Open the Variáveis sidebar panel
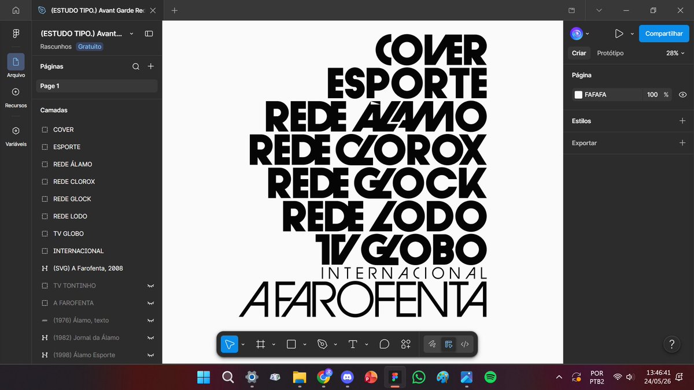Viewport: 694px width, 390px height. coord(16,136)
